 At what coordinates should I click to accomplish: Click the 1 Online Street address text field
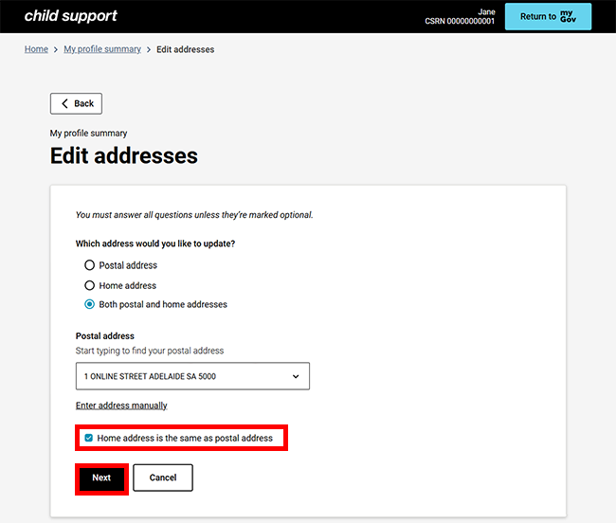tap(180, 376)
